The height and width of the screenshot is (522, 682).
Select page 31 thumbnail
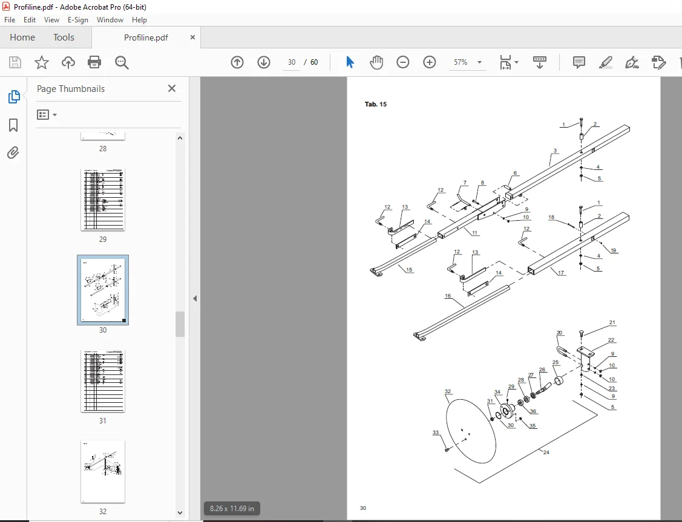(x=103, y=380)
